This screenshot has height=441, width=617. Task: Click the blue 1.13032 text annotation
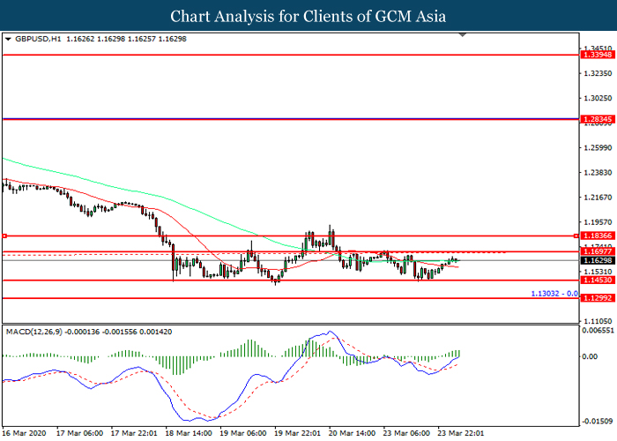[x=553, y=292]
